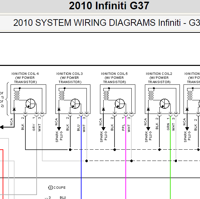Screen dimensions: 200x199
Task: Select the "IGNITION COIL 3" label
Action: click(70, 74)
